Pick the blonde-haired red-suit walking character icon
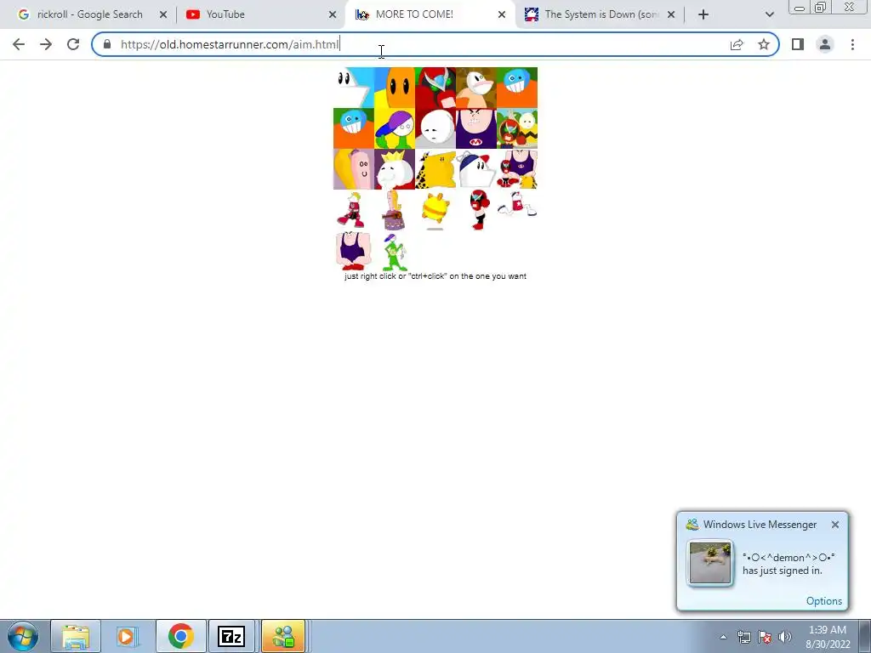This screenshot has height=653, width=871. click(352, 210)
